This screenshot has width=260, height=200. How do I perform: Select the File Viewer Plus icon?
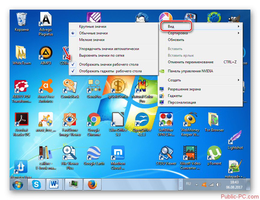click(x=70, y=158)
